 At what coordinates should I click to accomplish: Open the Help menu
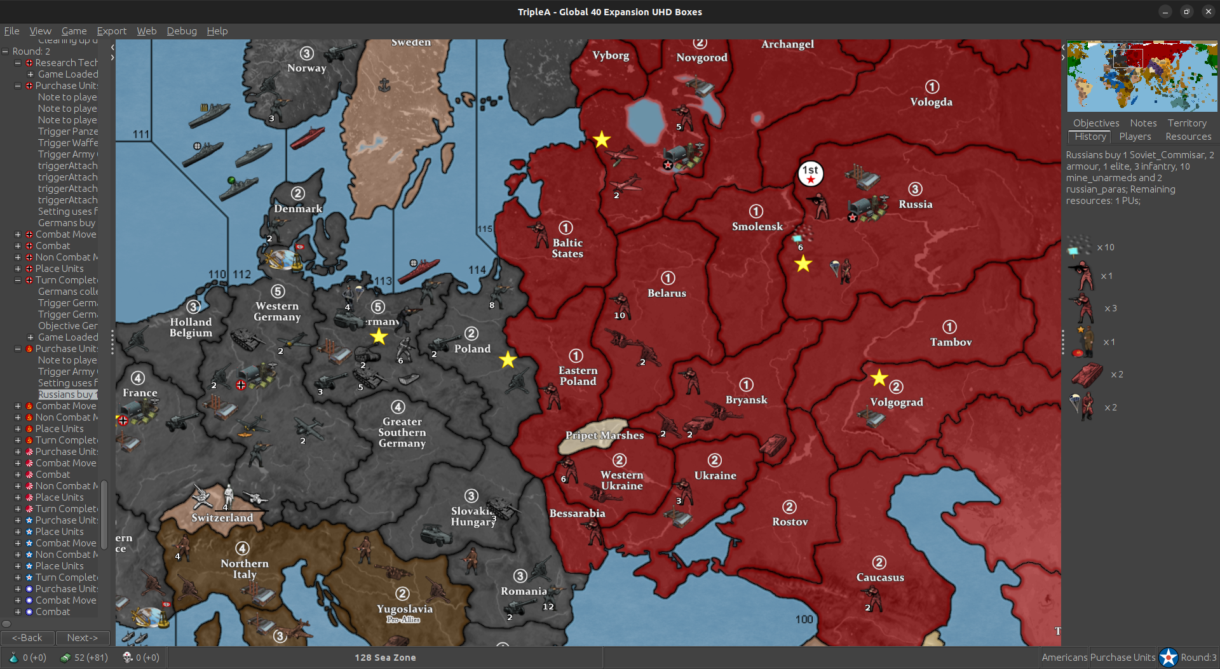[x=217, y=30]
